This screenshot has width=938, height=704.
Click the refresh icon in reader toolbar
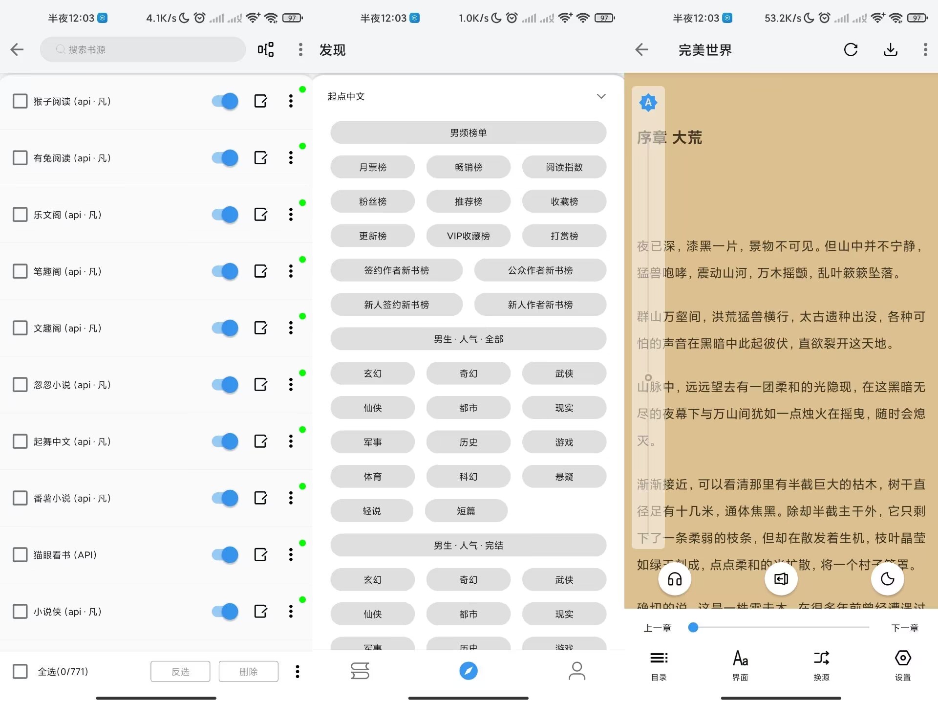[850, 49]
